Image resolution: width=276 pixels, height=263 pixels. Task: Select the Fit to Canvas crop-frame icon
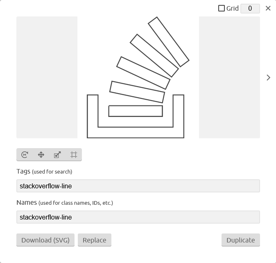point(74,155)
